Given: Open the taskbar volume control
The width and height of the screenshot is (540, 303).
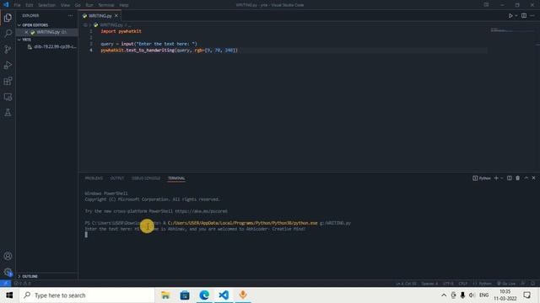Looking at the screenshot, I should point(472,295).
